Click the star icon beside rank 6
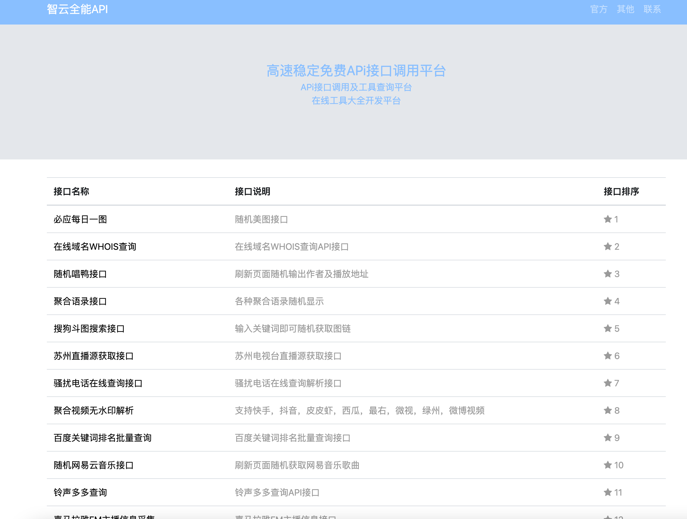Screen dimensions: 687x519 point(608,356)
